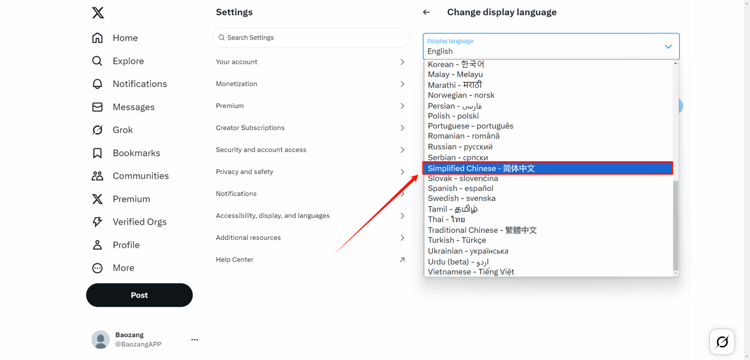The image size is (750, 360).
Task: Collapse the Display language dropdown
Action: click(x=668, y=46)
